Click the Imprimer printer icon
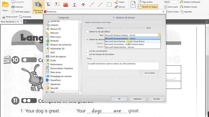Image resolution: width=209 pixels, height=117 pixels. [x=13, y=6]
